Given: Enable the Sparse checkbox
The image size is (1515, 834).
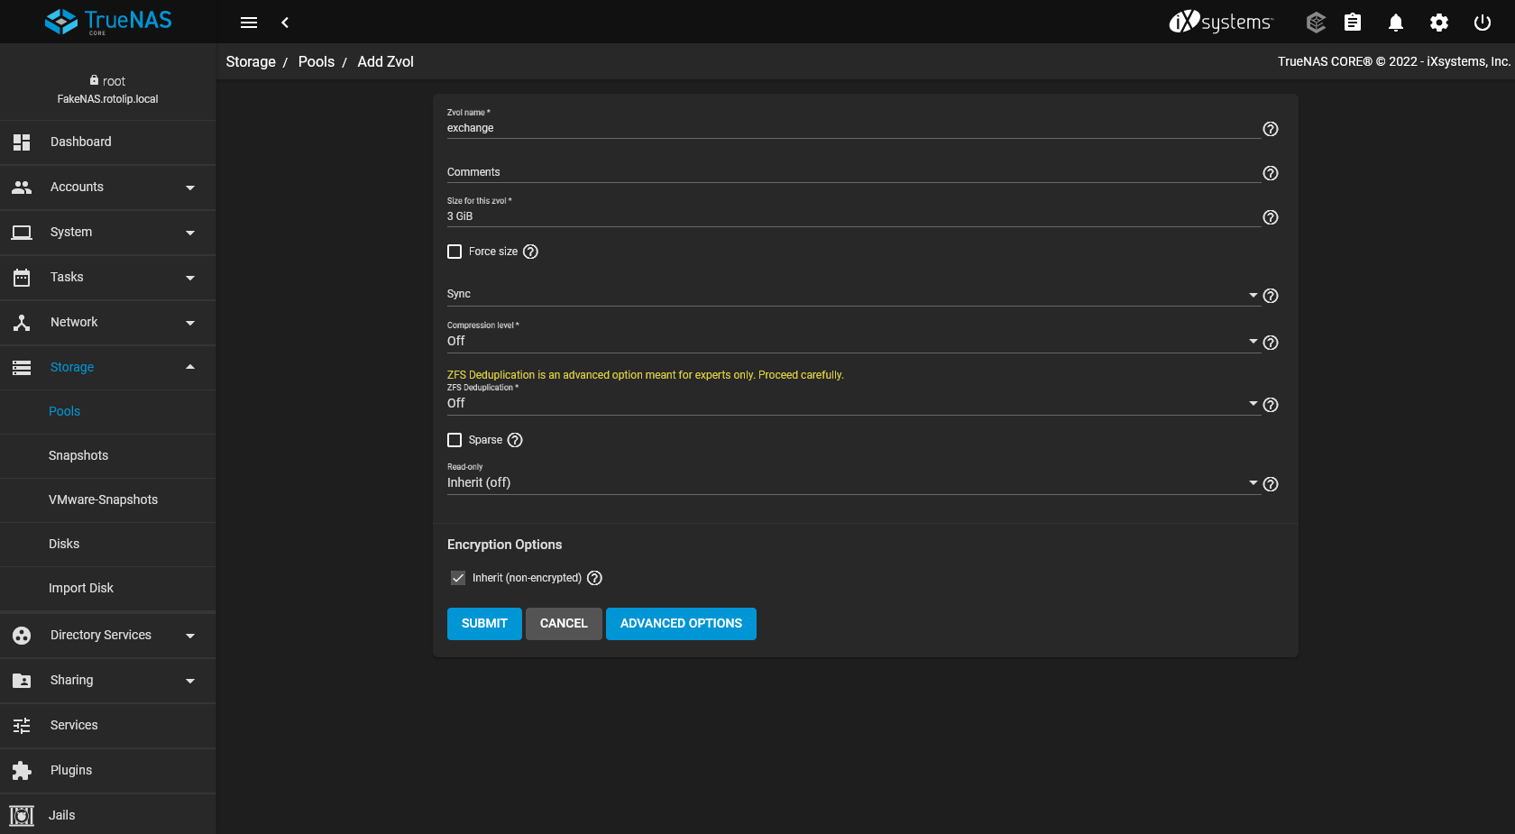Looking at the screenshot, I should coord(454,440).
